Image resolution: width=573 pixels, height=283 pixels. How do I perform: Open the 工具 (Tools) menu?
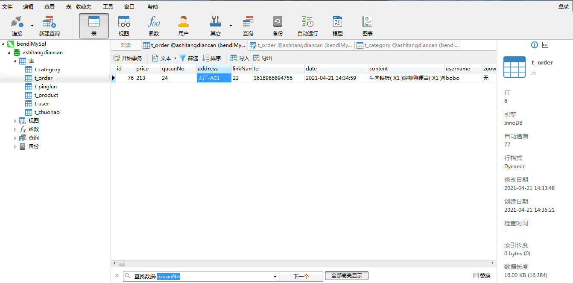click(108, 6)
